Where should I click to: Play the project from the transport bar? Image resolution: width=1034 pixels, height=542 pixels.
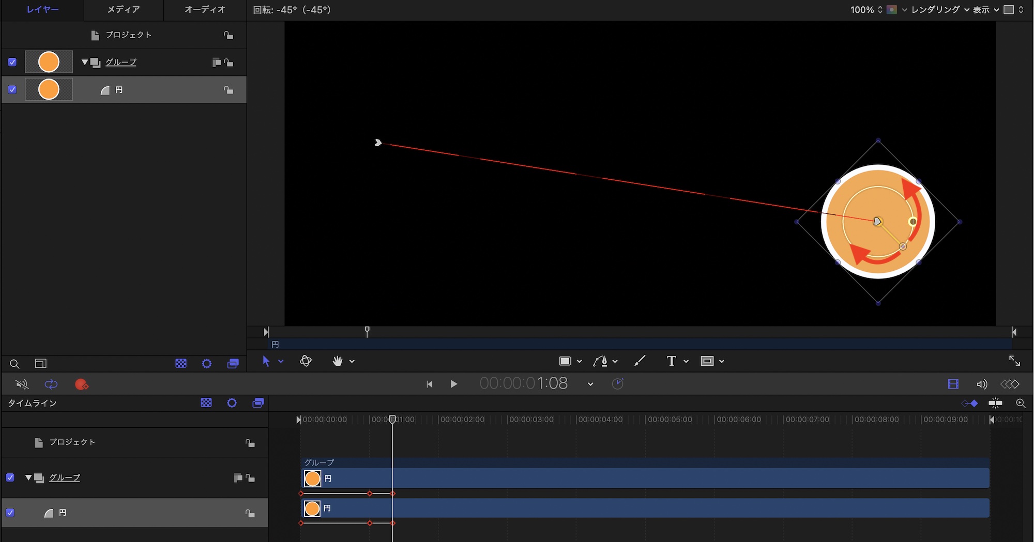(x=453, y=384)
